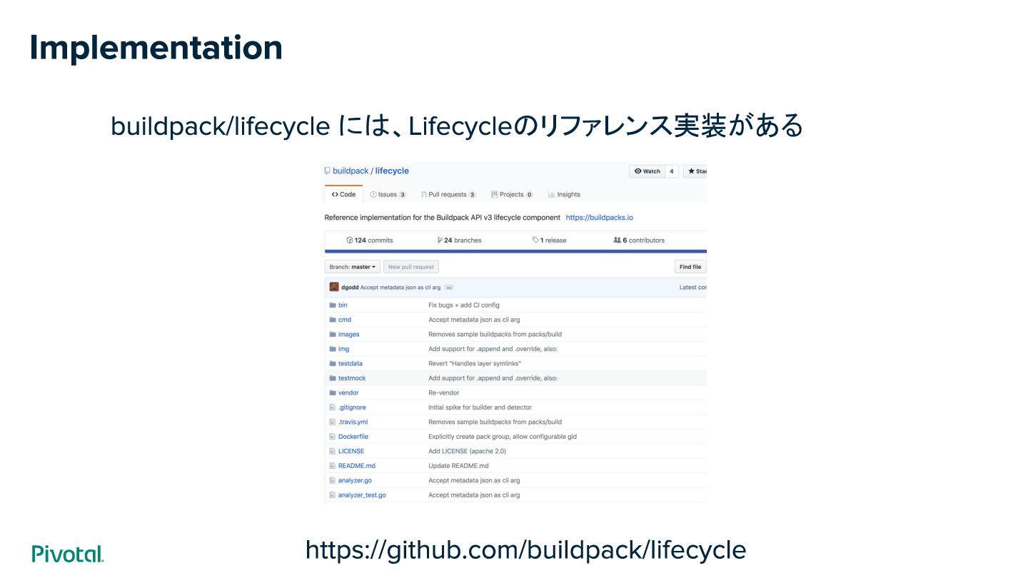This screenshot has width=1028, height=578.
Task: Click the dgodd author name
Action: [x=350, y=288]
